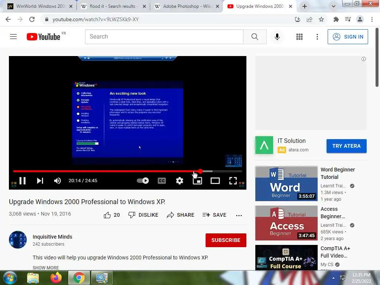Mute the video volume

(x=58, y=181)
